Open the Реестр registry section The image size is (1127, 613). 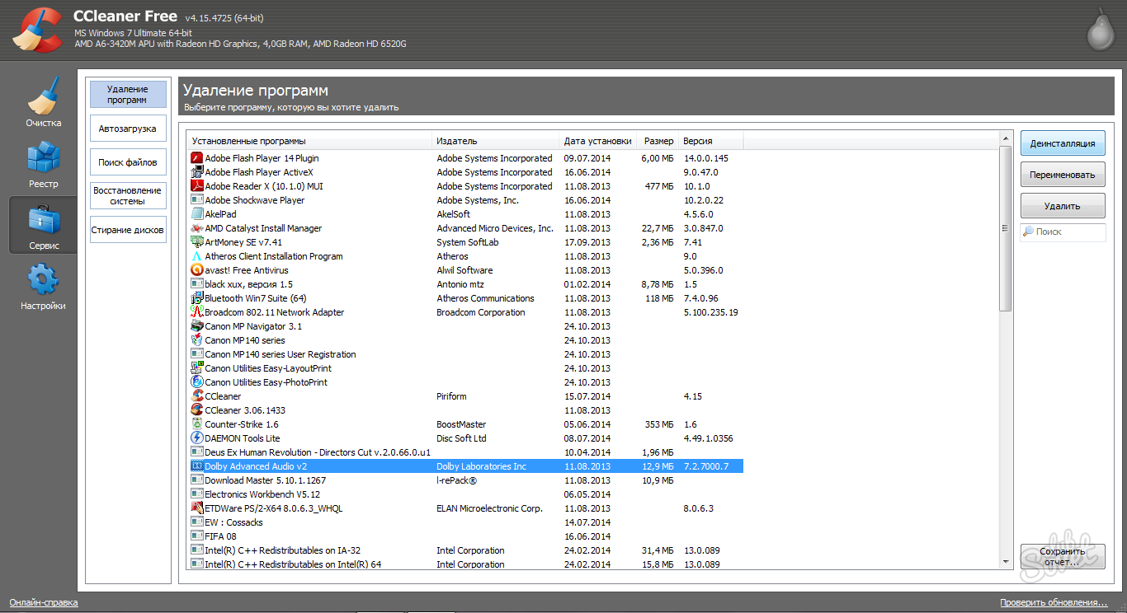point(44,165)
